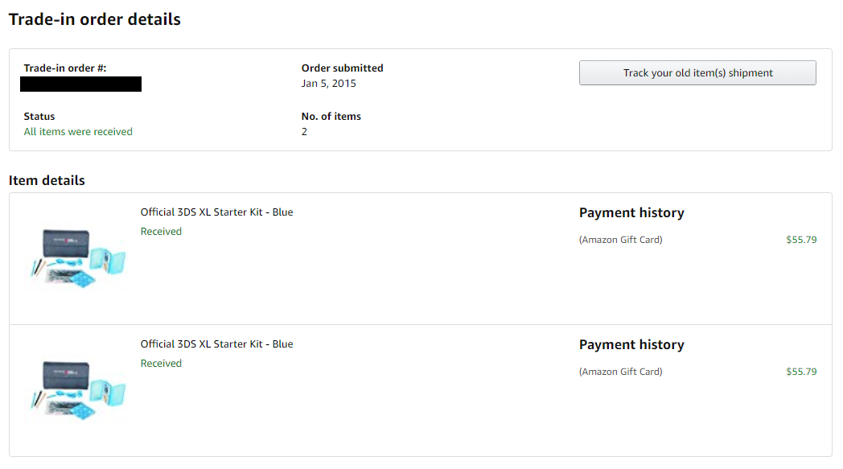Click the All items were received status
Image resolution: width=843 pixels, height=469 pixels.
[x=78, y=132]
